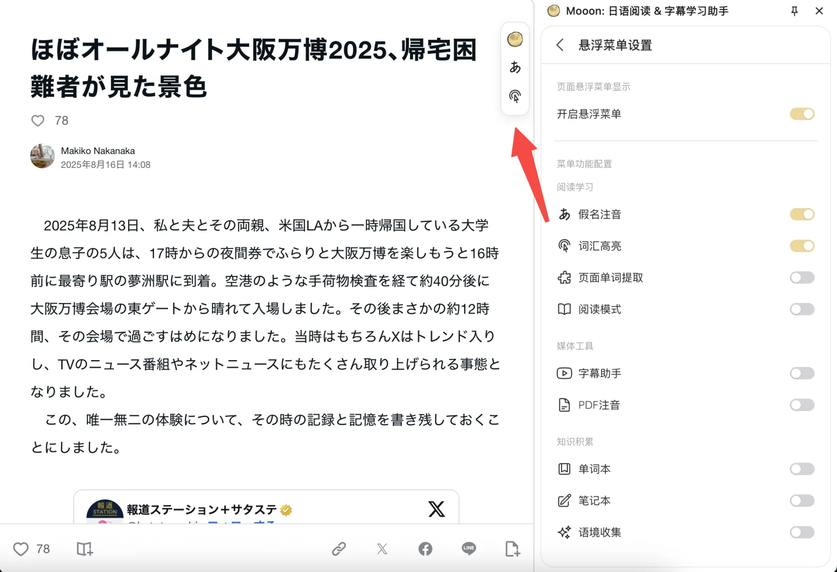Click the Mooon logo in the panel header
837x572 pixels.
point(554,11)
